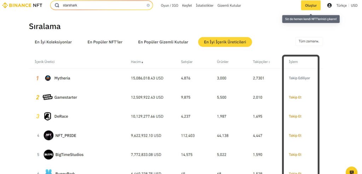Click the Satışlar column header
Image resolution: width=362 pixels, height=174 pixels.
[x=187, y=62]
